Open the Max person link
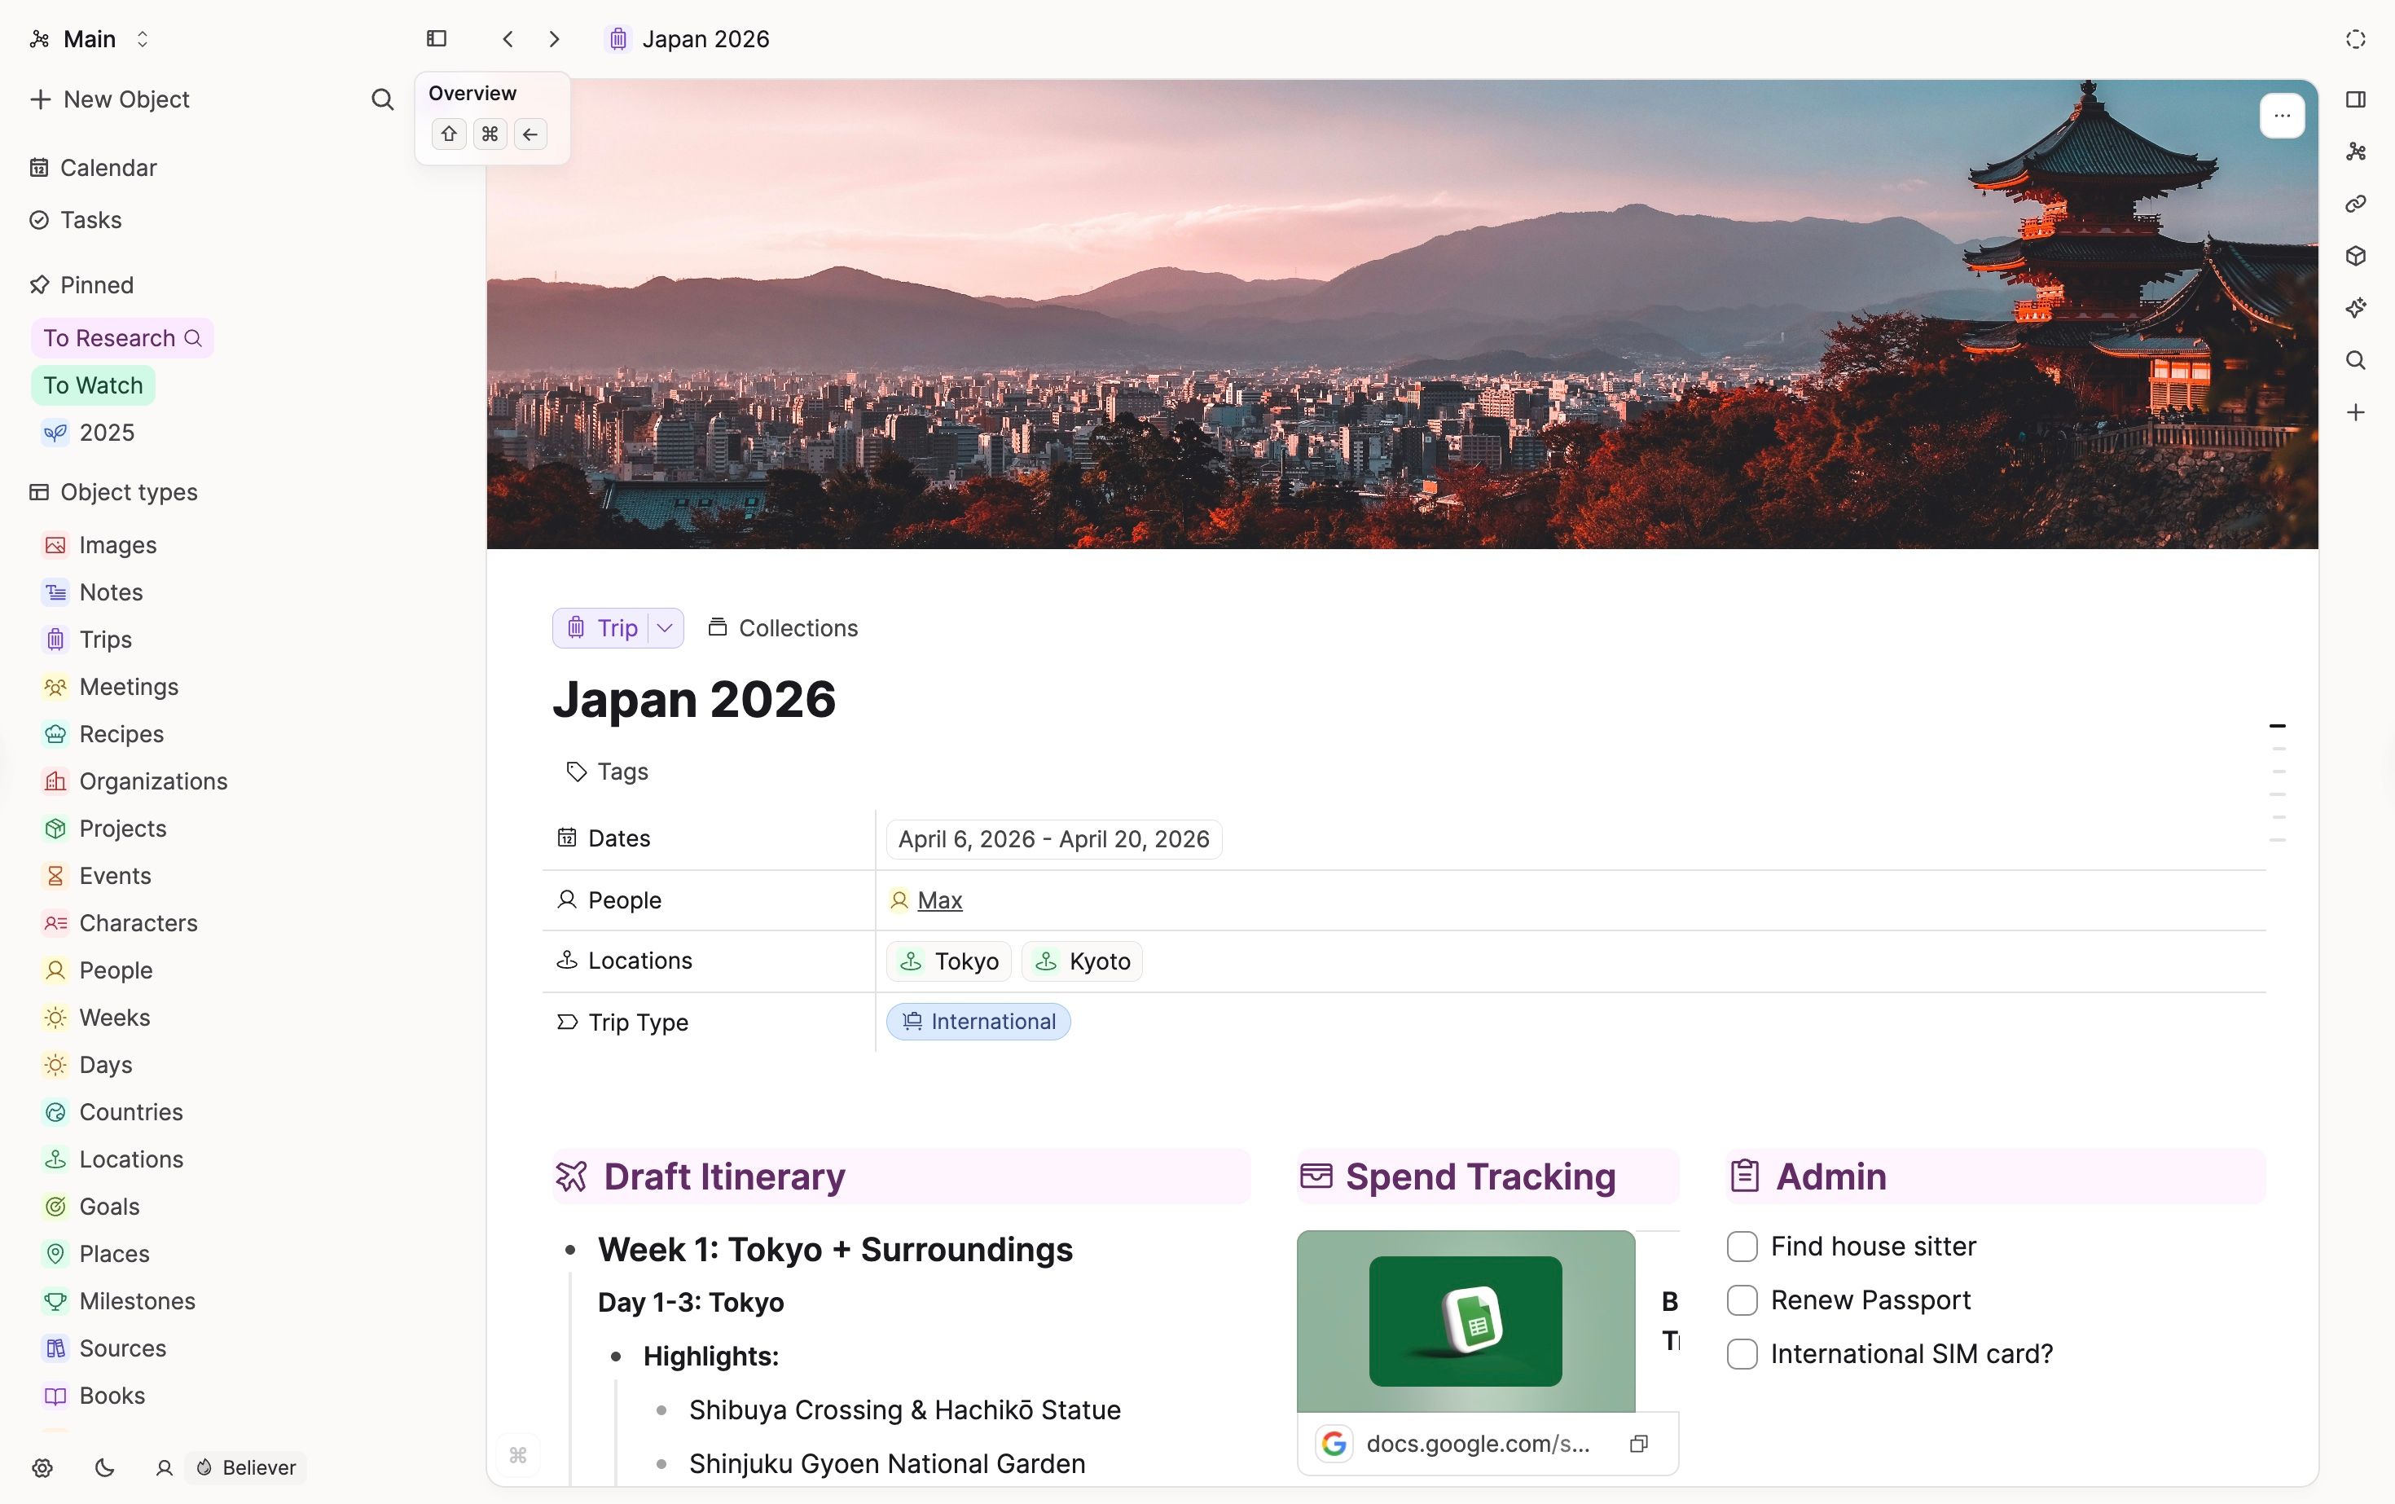The height and width of the screenshot is (1504, 2395). 939,900
